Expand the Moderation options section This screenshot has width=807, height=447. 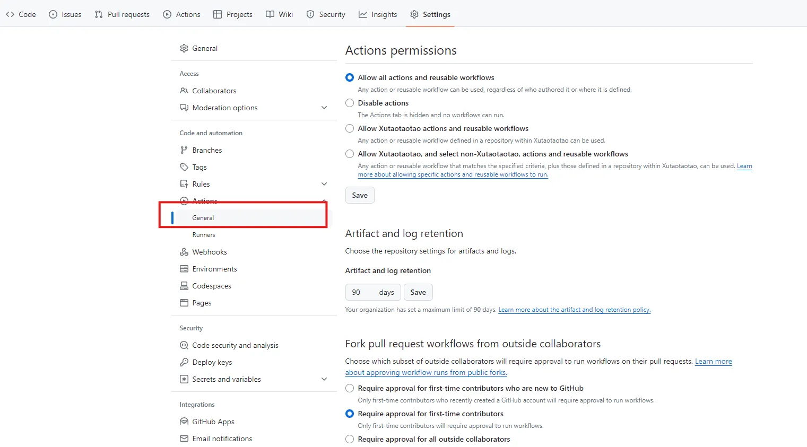(324, 108)
